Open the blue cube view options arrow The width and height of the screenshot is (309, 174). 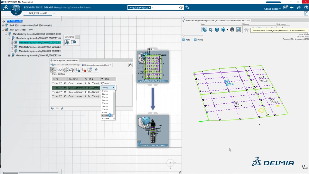tap(227, 30)
